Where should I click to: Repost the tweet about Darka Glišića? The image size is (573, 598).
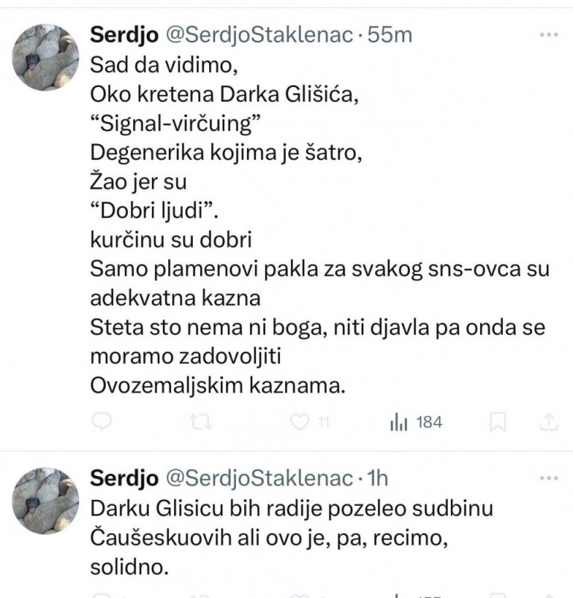[x=200, y=422]
